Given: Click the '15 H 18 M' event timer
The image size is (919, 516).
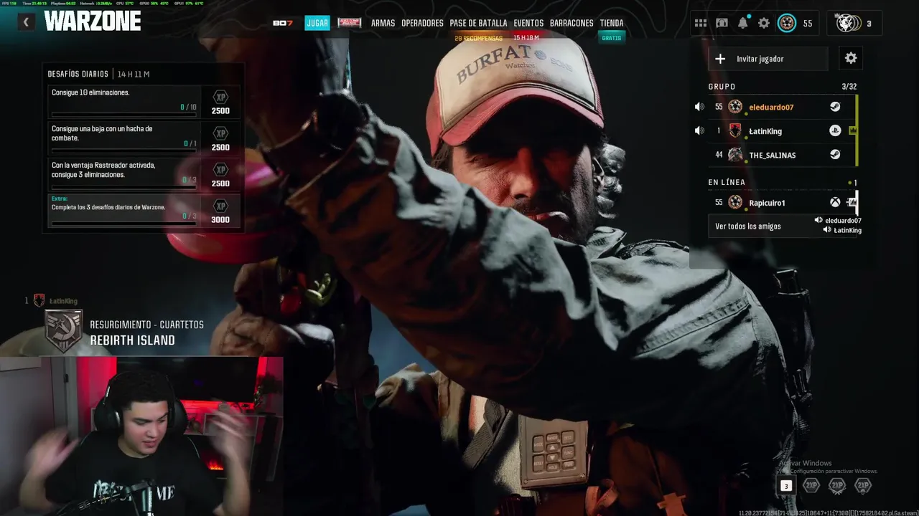Looking at the screenshot, I should 526,38.
